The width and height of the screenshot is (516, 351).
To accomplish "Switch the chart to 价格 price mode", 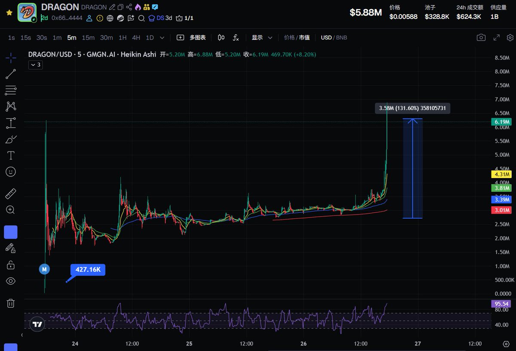I will click(x=289, y=37).
